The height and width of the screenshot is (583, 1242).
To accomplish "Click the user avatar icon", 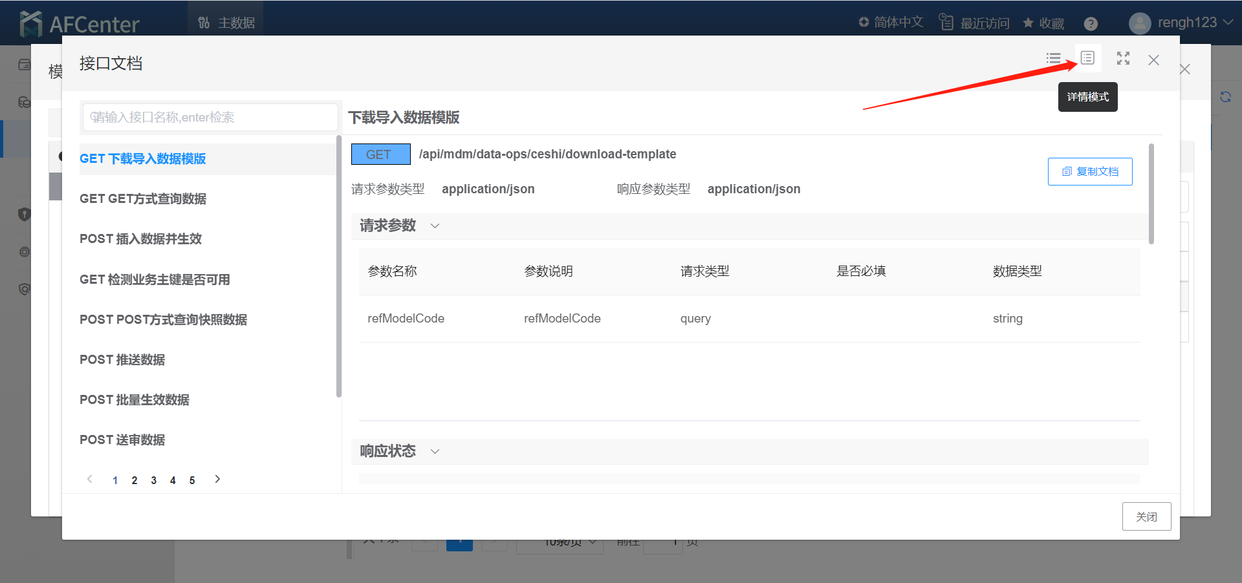I will click(x=1139, y=23).
